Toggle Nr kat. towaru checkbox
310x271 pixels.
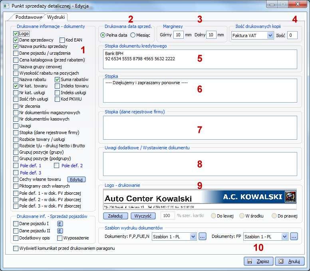[x=16, y=86]
